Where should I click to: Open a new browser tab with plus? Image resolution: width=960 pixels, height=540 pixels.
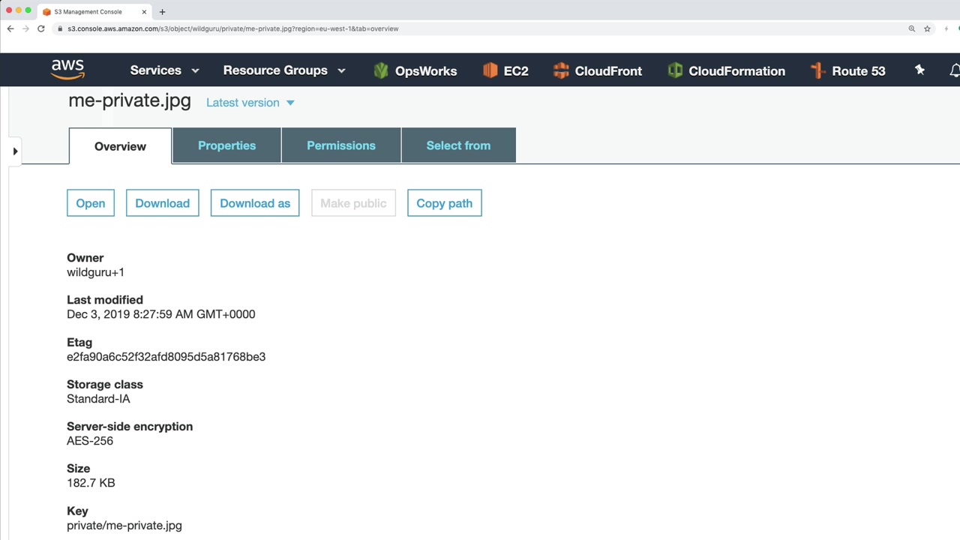(x=162, y=11)
